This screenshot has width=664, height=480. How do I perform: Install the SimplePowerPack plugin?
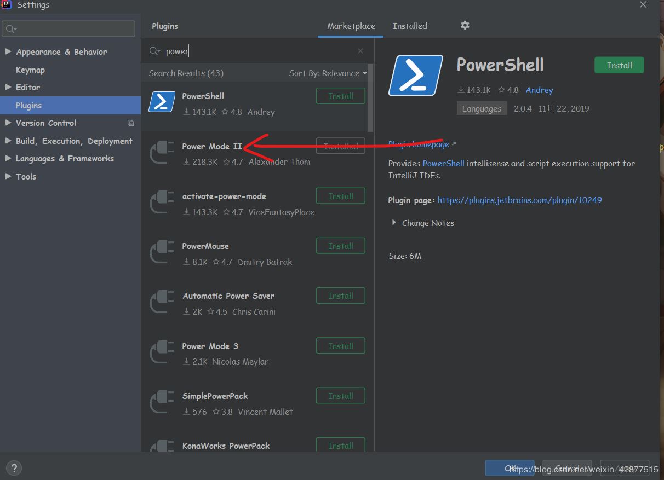[341, 396]
